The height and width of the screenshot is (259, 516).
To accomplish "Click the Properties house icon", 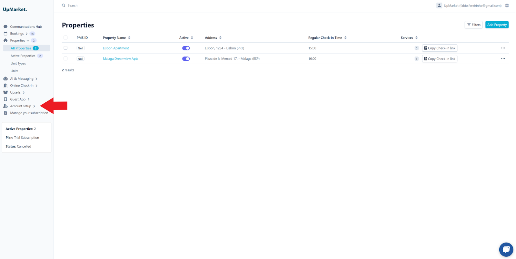I will pyautogui.click(x=5, y=40).
